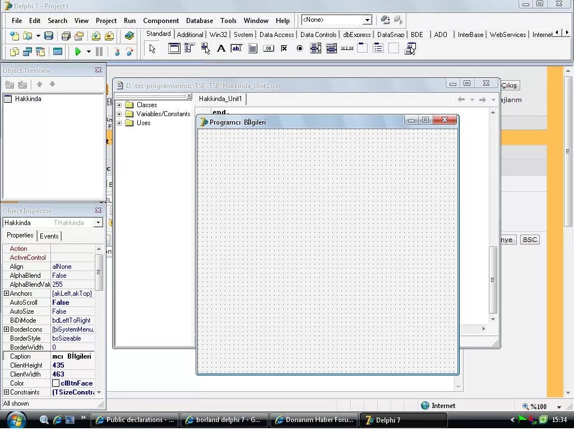Expand the BorderIcons property
This screenshot has height=431, width=574.
(x=6, y=329)
